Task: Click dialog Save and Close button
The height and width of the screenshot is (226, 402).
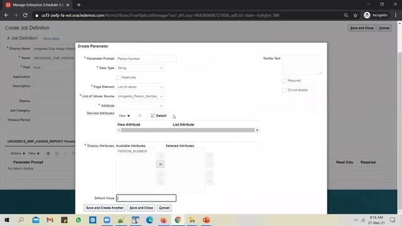Action: 141,208
